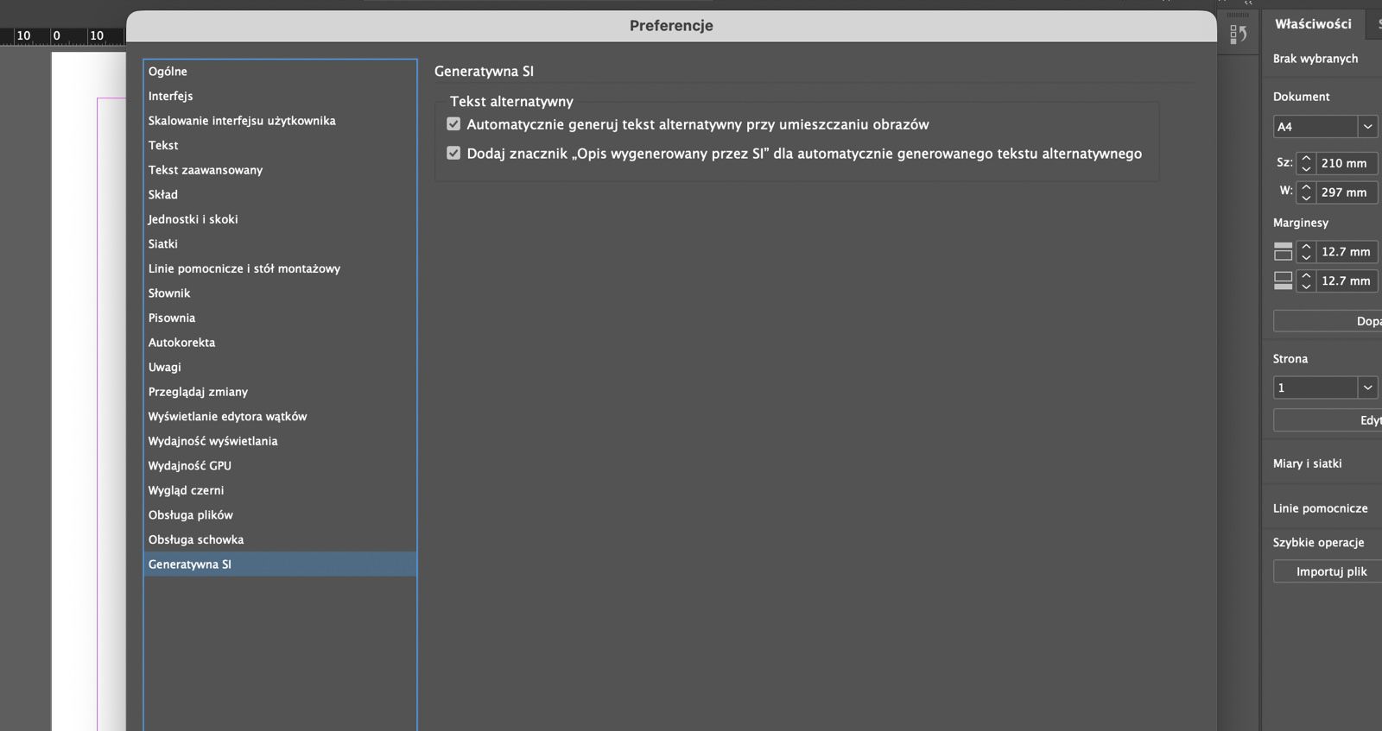Click the page height field 297 mm
The width and height of the screenshot is (1382, 731).
tap(1347, 192)
